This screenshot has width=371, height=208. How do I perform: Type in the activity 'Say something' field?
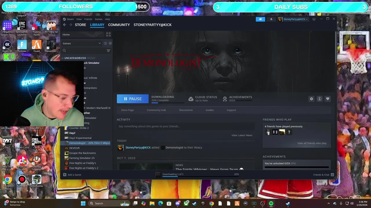point(185,126)
